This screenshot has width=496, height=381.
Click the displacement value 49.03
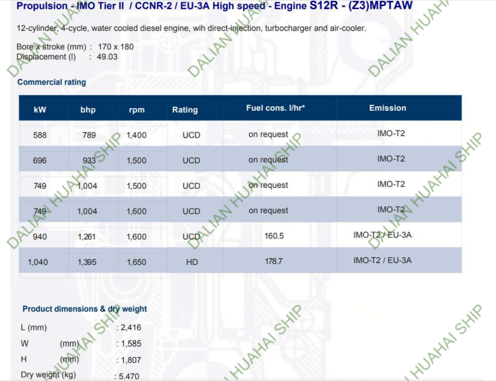pyautogui.click(x=108, y=57)
